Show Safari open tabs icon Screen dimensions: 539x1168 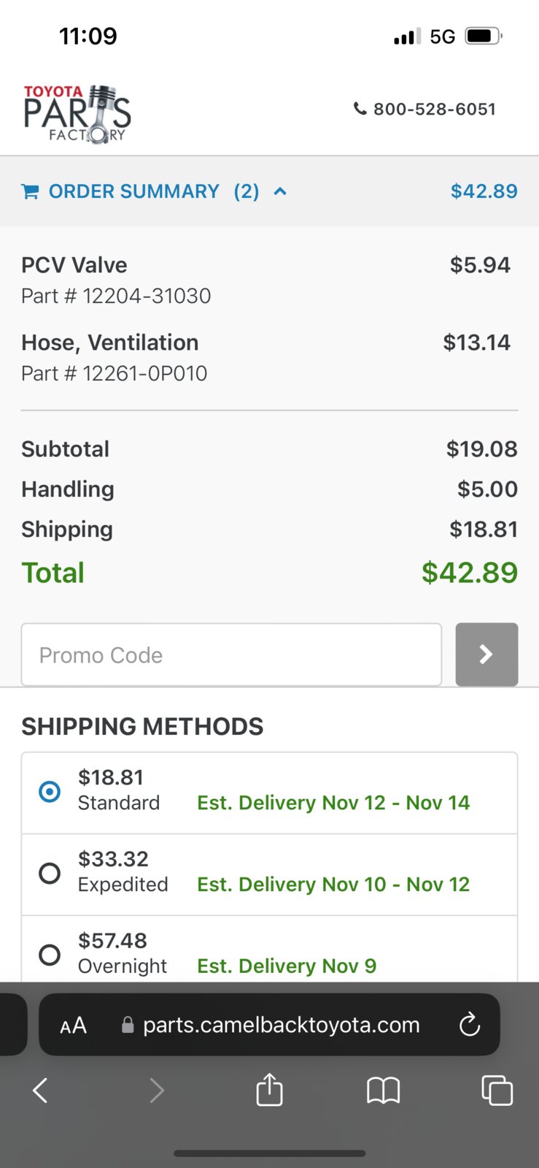tap(497, 1091)
